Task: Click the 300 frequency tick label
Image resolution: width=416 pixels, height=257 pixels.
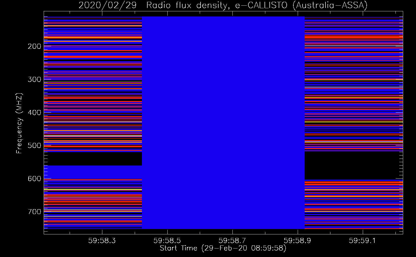Action: [34, 79]
